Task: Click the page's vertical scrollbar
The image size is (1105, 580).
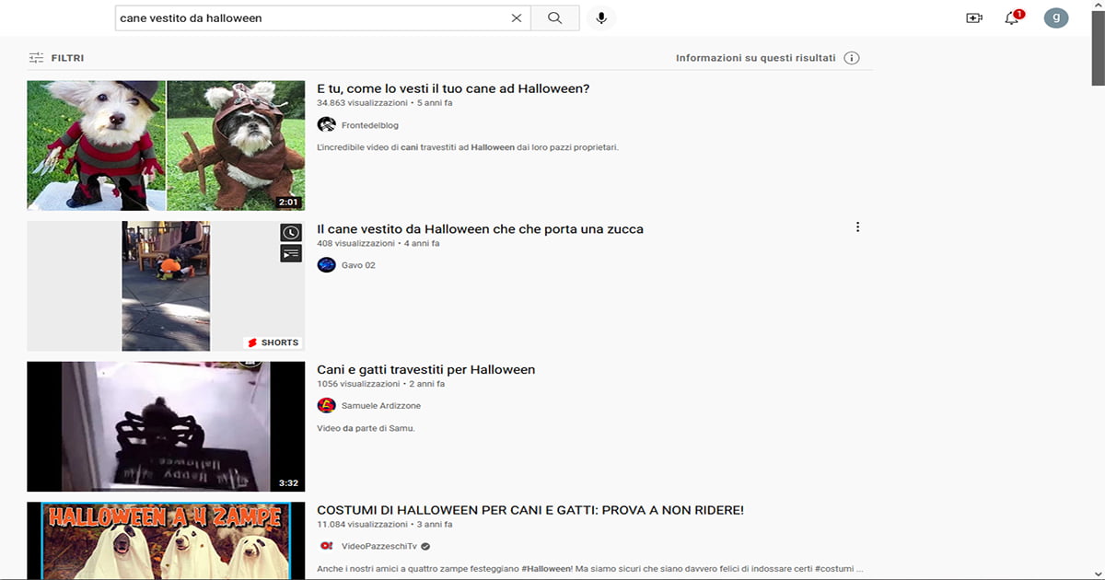Action: [1098, 276]
